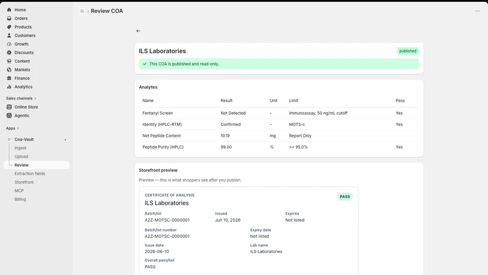Click the Coa-Vault app icon

tap(9, 139)
